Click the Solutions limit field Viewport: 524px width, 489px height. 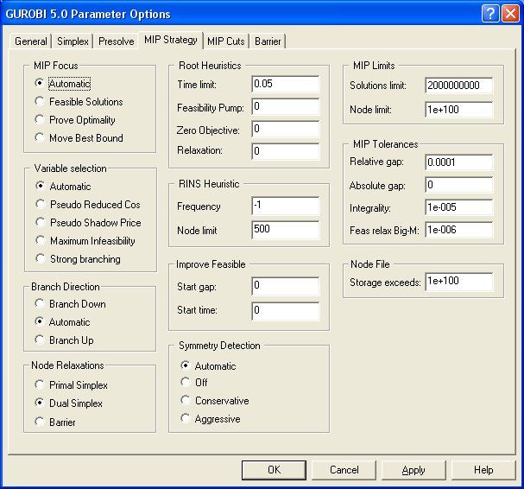pos(459,86)
